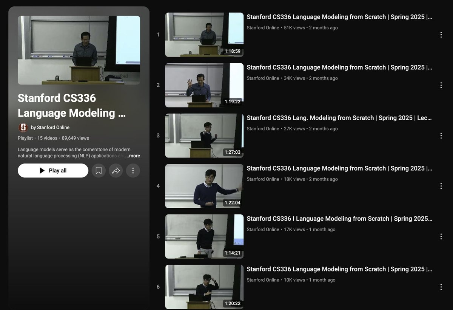Open the three-dot menu for video 4
The width and height of the screenshot is (453, 310).
[x=441, y=186]
